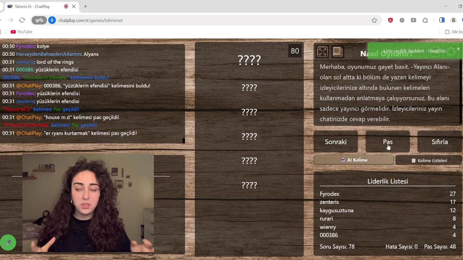Open the bookmarks folder at far right
The image size is (463, 260).
454,32
